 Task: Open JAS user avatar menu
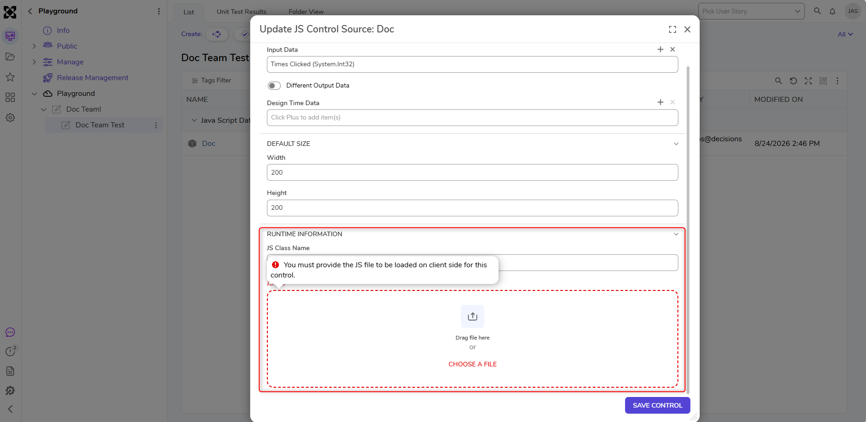pyautogui.click(x=853, y=11)
